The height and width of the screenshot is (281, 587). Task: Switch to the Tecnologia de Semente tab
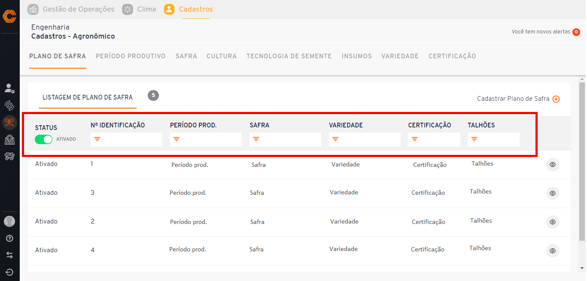(x=289, y=56)
